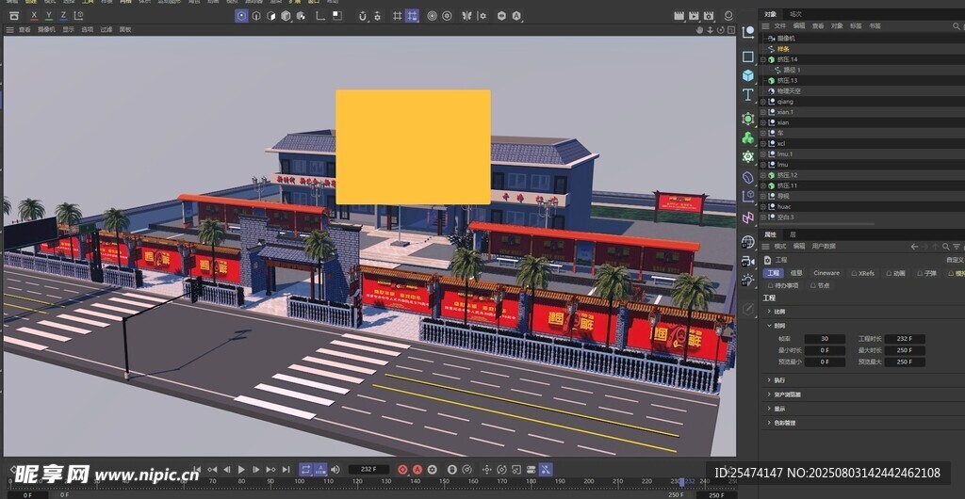Select the 物理天空 object
The height and width of the screenshot is (499, 965).
788,91
